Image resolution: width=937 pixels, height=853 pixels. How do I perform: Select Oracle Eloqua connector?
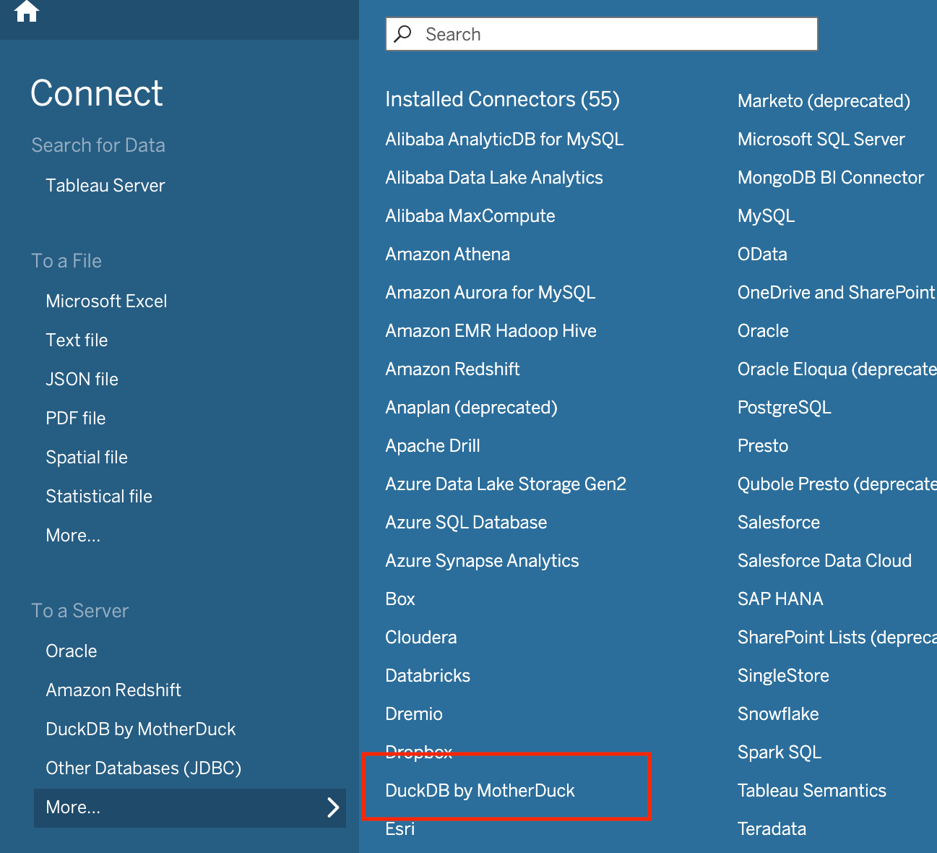837,369
